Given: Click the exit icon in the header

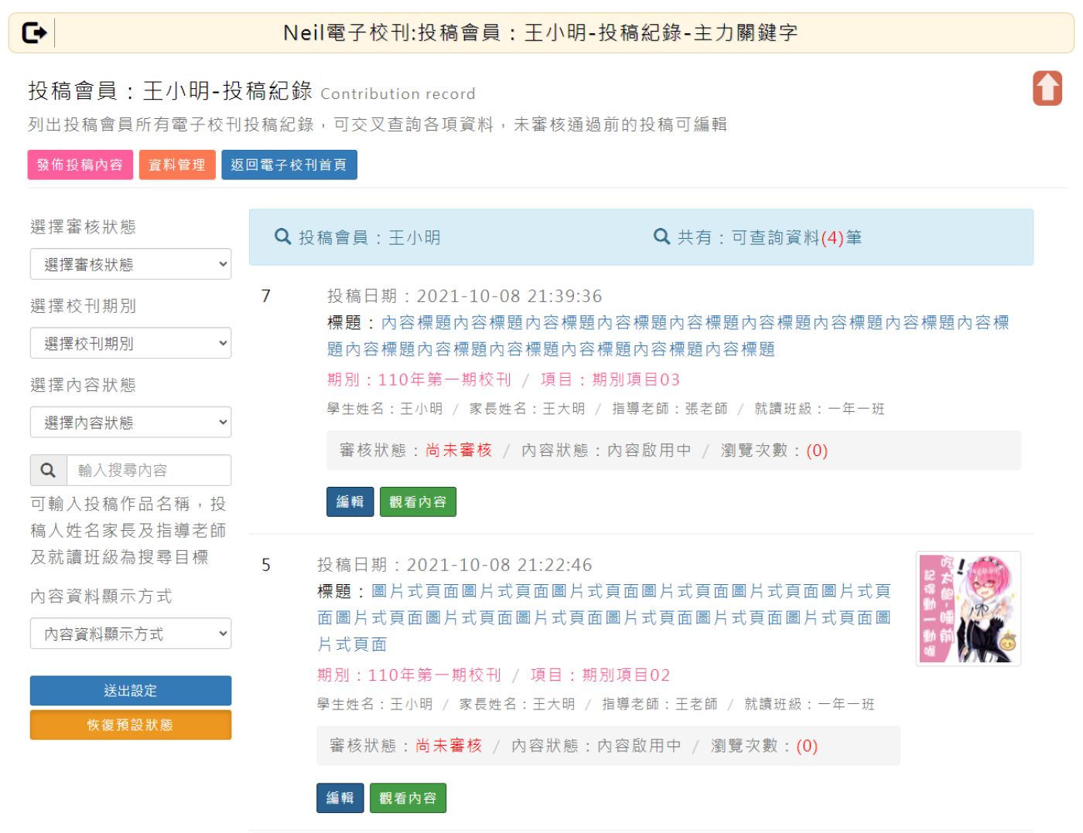Looking at the screenshot, I should coord(35,32).
